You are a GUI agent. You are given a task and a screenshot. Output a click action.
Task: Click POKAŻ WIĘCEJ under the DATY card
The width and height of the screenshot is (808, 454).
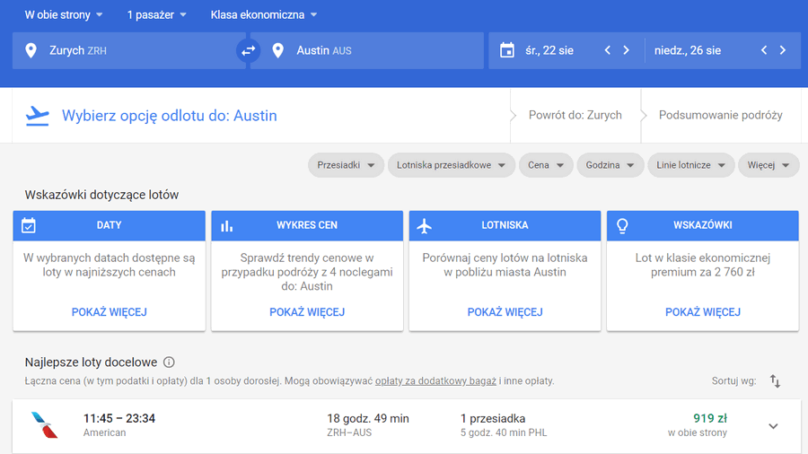pos(110,312)
